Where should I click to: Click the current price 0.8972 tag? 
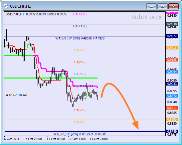click(172, 96)
